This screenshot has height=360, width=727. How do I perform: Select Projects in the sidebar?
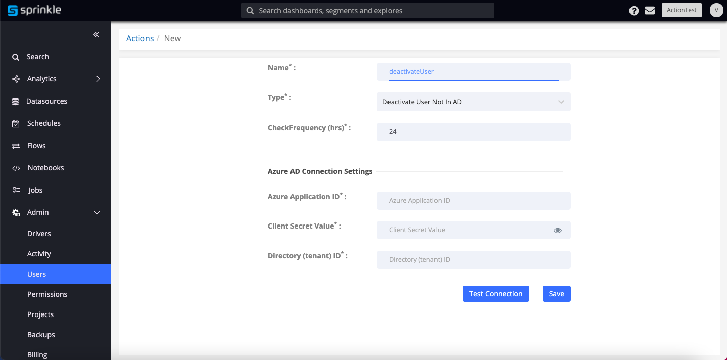(x=40, y=314)
